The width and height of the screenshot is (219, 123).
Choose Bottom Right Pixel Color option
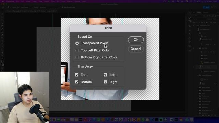(77, 57)
